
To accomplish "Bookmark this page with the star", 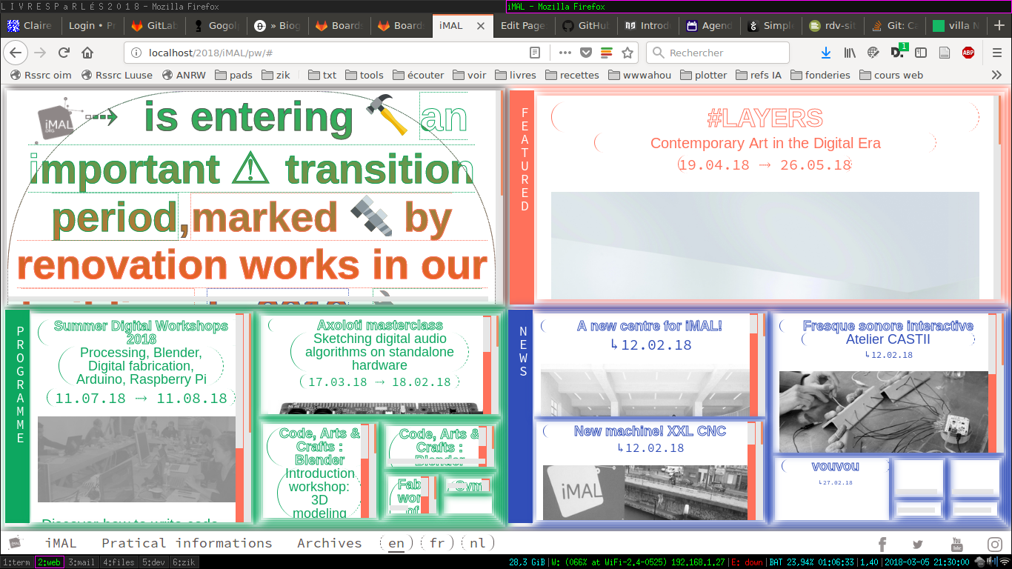I will click(627, 53).
